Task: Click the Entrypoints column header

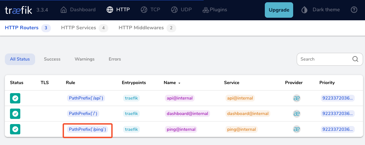Action: coord(134,82)
